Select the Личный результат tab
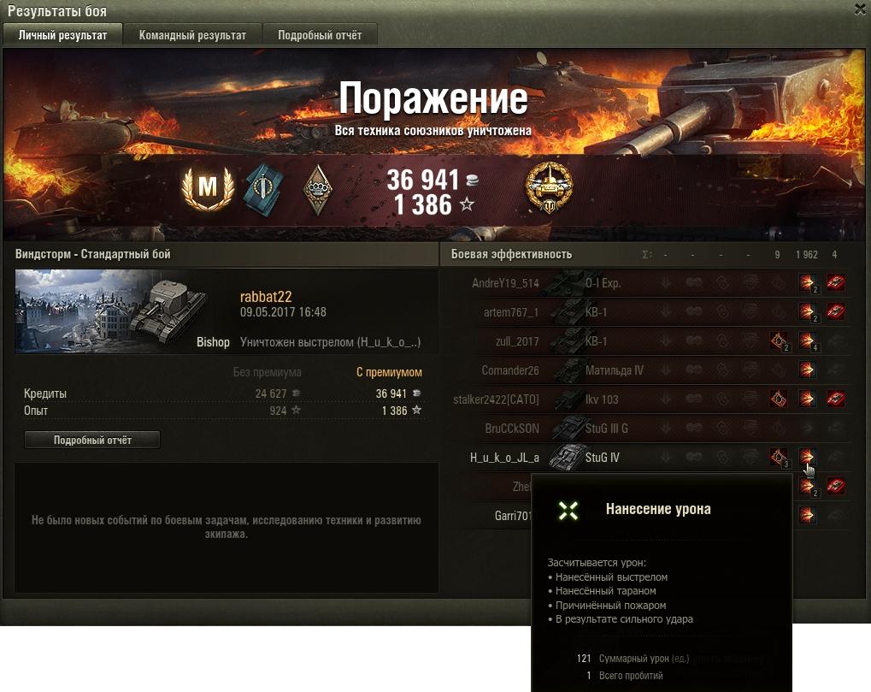 click(x=62, y=35)
